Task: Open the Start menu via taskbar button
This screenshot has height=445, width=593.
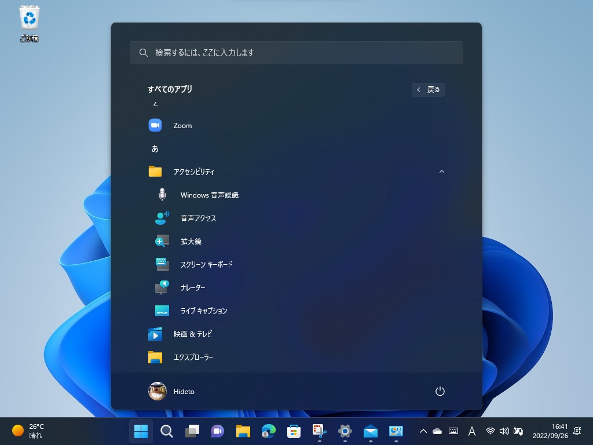Action: click(141, 431)
